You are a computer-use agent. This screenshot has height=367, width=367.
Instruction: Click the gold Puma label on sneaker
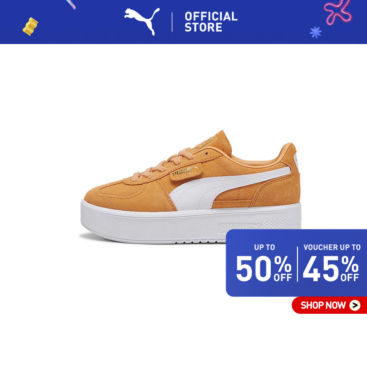(186, 172)
